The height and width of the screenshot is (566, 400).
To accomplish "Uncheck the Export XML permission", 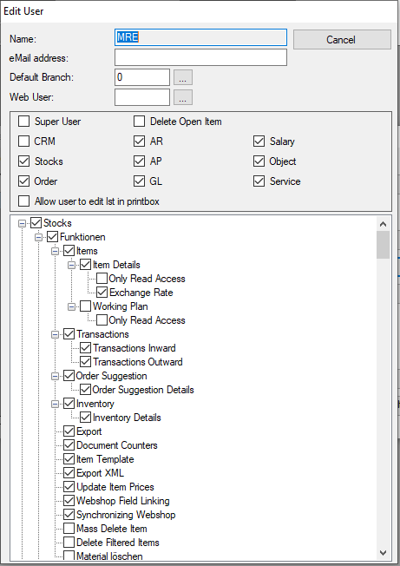I will pos(69,473).
